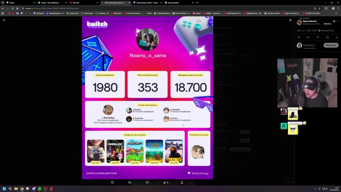Switch to the YouTube tab
This screenshot has width=341, height=192.
pos(83,3)
